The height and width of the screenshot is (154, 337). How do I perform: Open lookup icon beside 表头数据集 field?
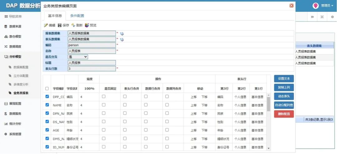click(x=122, y=40)
